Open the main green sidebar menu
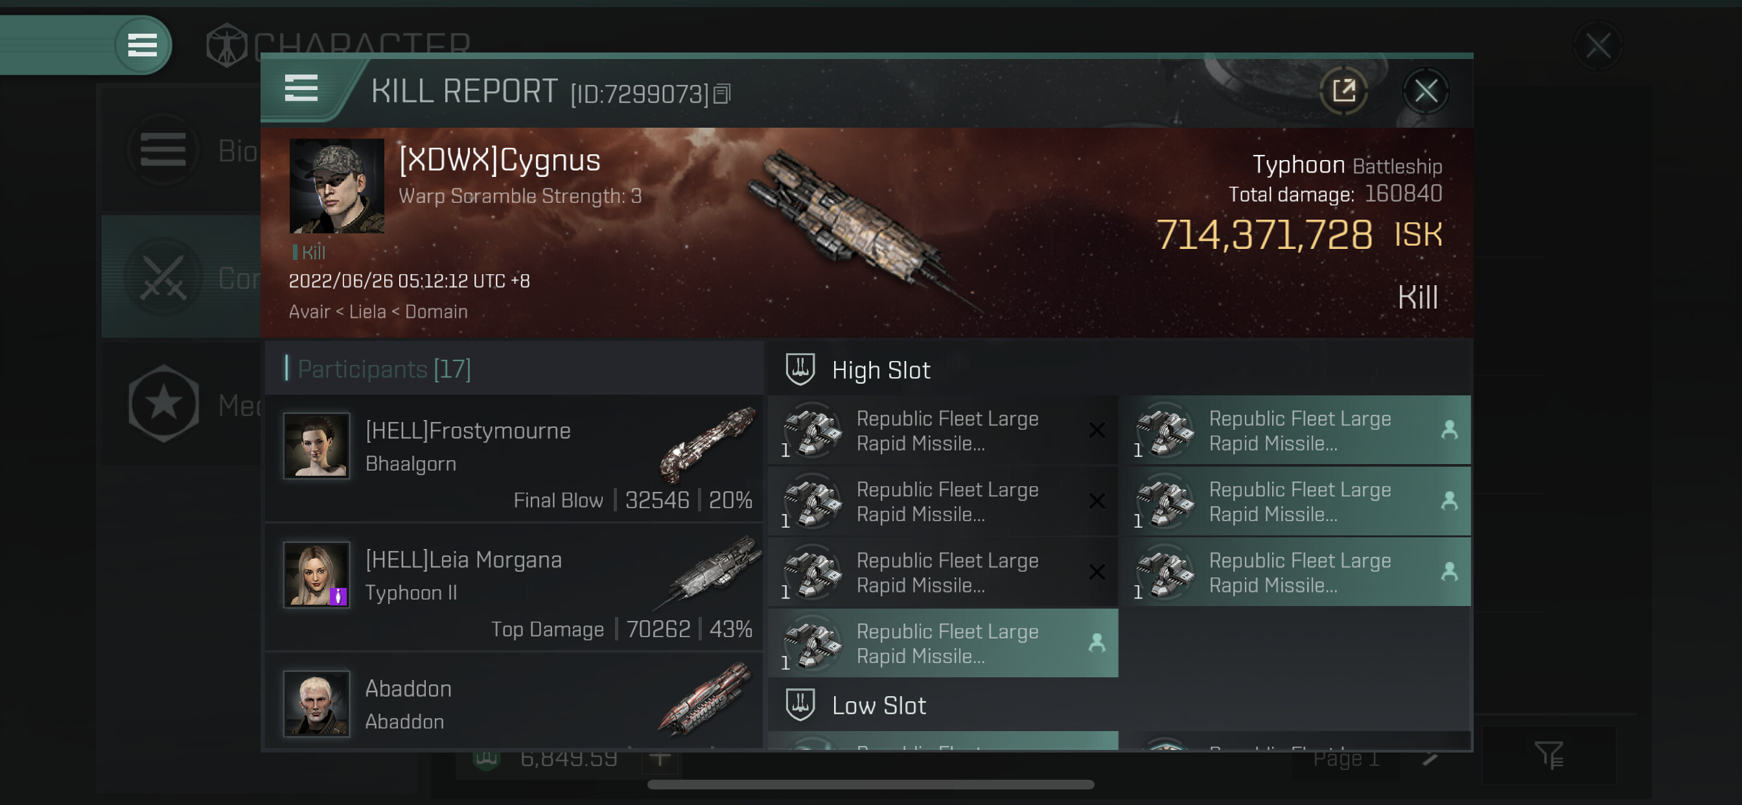 142,45
